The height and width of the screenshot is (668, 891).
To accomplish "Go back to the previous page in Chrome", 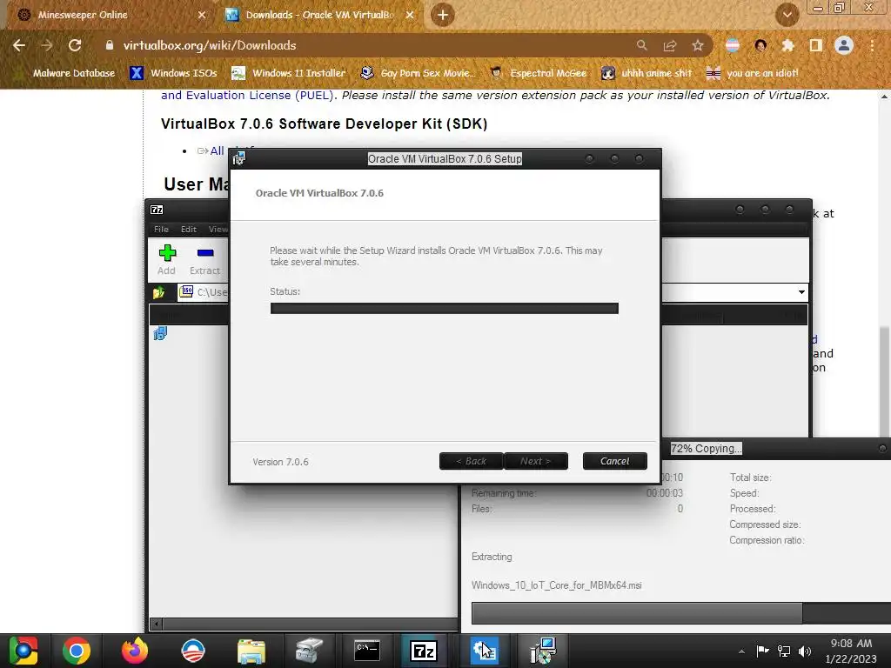I will pyautogui.click(x=19, y=45).
